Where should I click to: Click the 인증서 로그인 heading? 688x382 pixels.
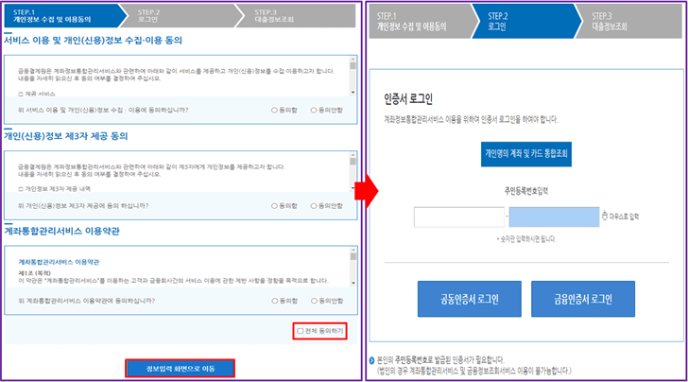408,98
